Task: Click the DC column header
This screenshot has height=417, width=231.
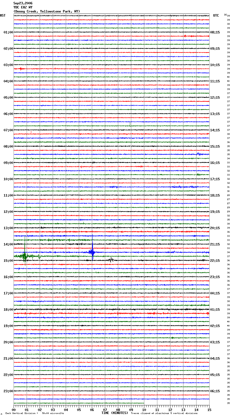Action: 226,15
